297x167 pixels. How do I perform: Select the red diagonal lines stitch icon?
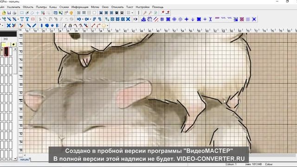[x=156, y=19]
